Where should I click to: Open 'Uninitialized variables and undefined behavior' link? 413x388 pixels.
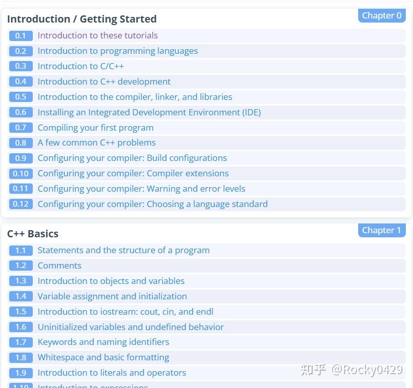pyautogui.click(x=131, y=327)
